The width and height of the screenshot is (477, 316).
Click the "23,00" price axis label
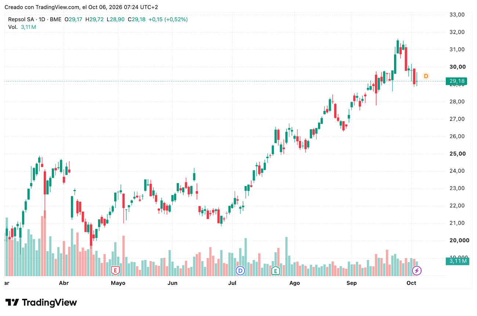(x=457, y=188)
